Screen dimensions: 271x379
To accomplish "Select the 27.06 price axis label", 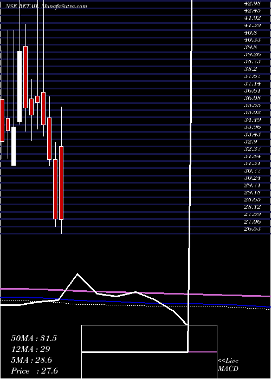I will [253, 221].
